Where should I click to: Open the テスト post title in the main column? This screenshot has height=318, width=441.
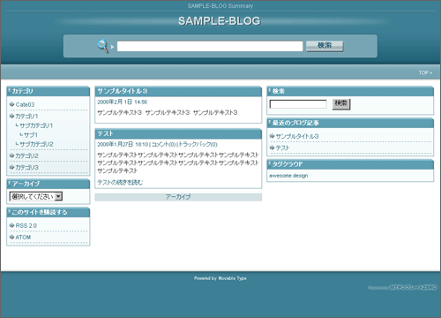[105, 133]
